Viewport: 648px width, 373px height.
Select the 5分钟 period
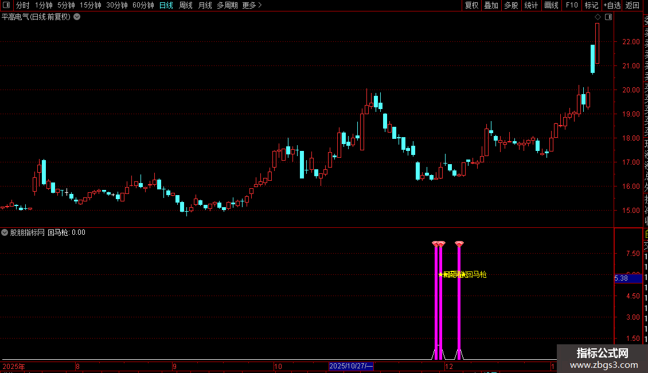(66, 5)
